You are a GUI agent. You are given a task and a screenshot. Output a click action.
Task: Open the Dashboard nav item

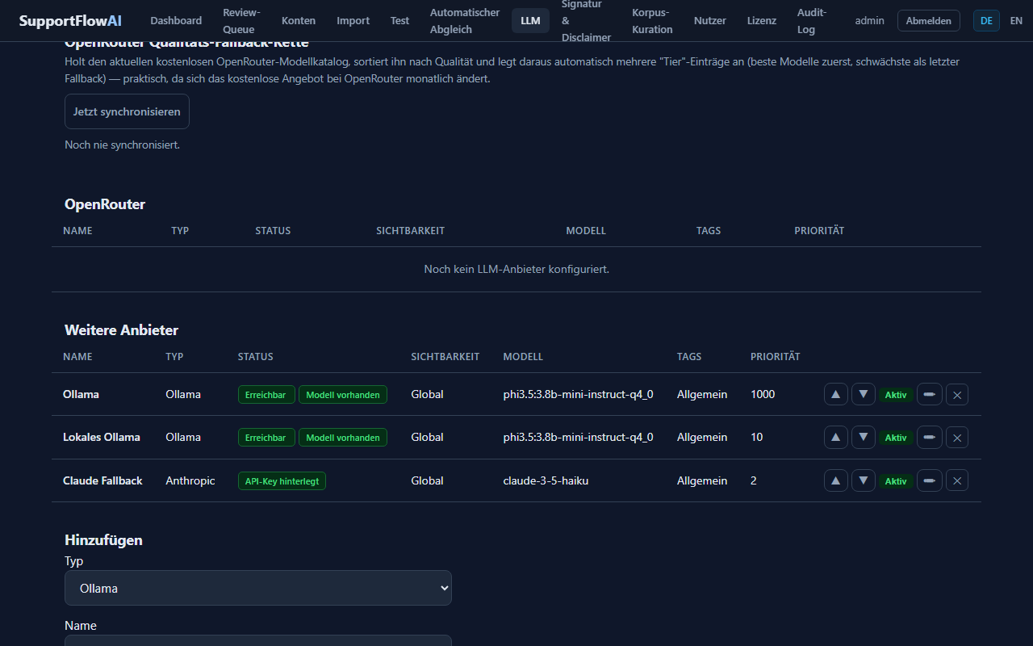176,21
